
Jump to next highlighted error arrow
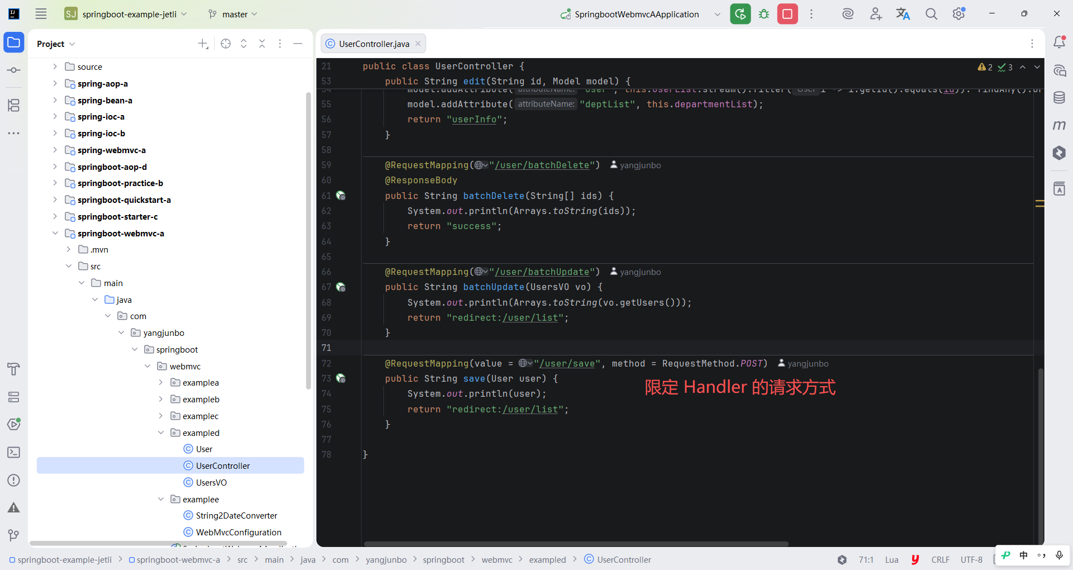pyautogui.click(x=1037, y=67)
